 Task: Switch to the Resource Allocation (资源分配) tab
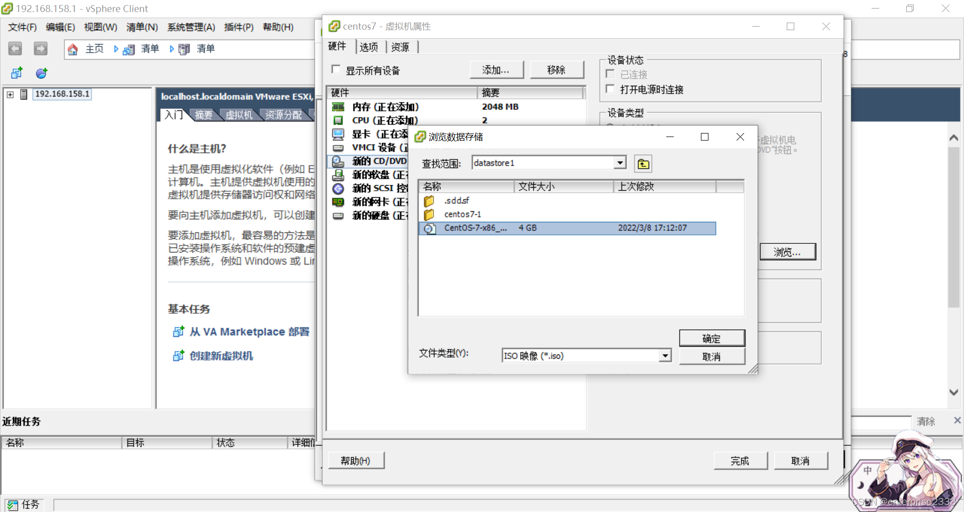point(283,115)
